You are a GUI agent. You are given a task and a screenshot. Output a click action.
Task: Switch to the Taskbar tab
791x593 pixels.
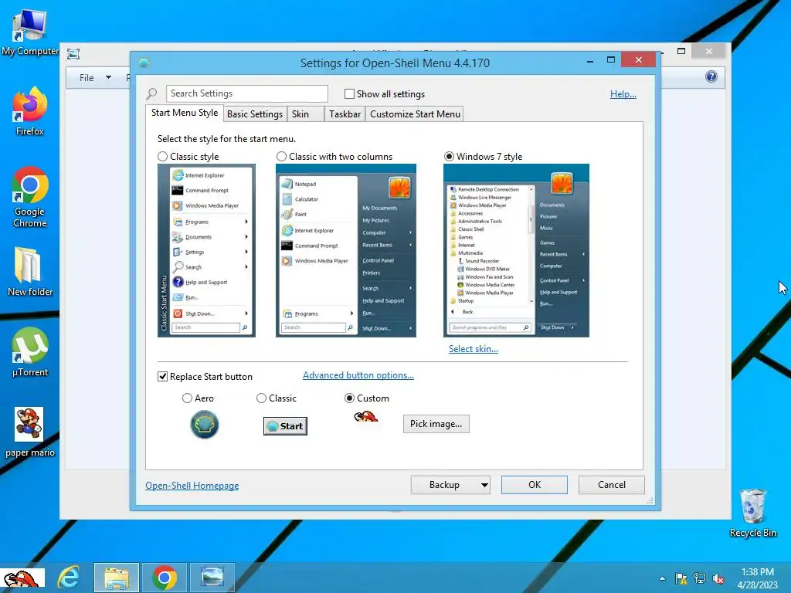coord(345,114)
